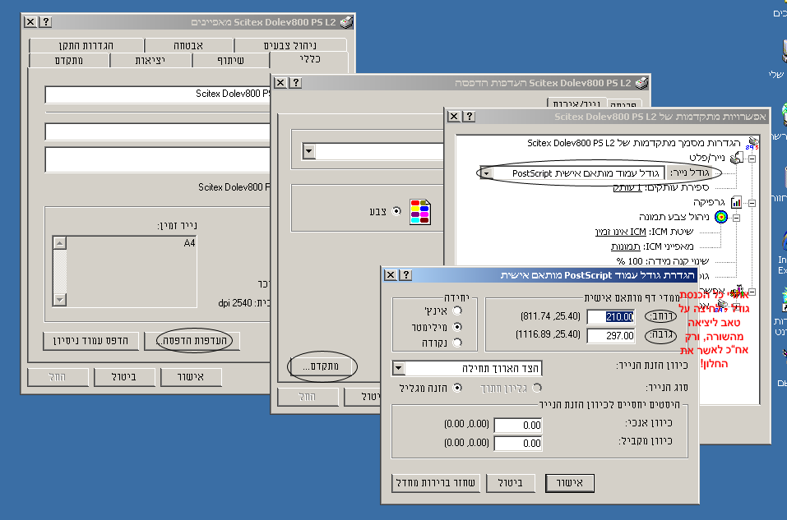Screen dimensions: 787x520
Task: Open the גודל נייר paper size dropdown
Action: click(x=486, y=173)
